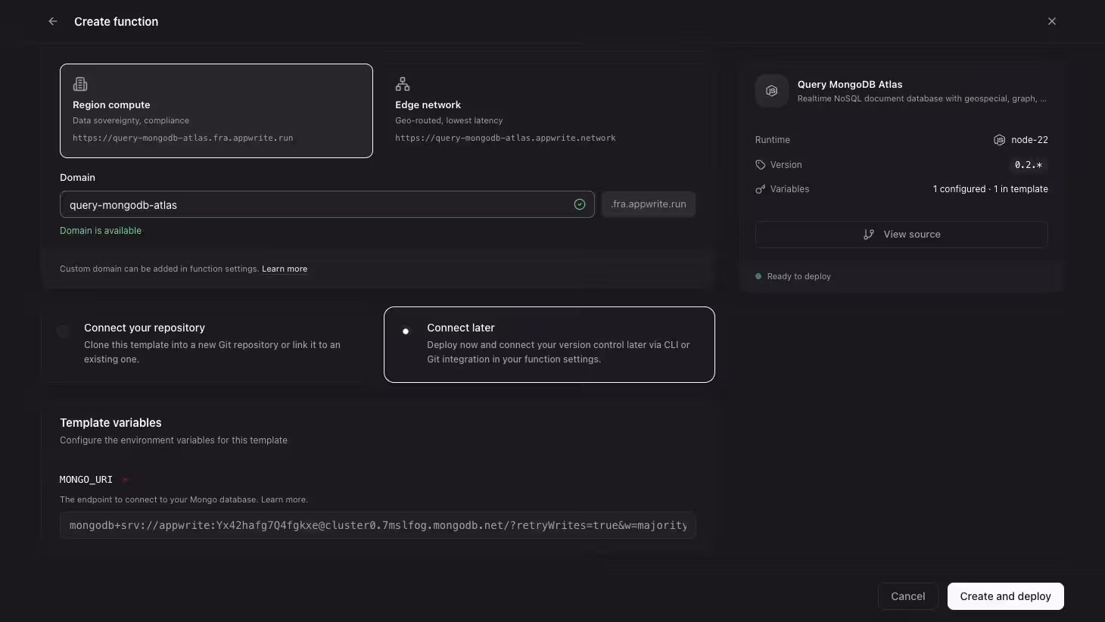
Task: Edit the MONGO_URI value field
Action: coord(378,525)
